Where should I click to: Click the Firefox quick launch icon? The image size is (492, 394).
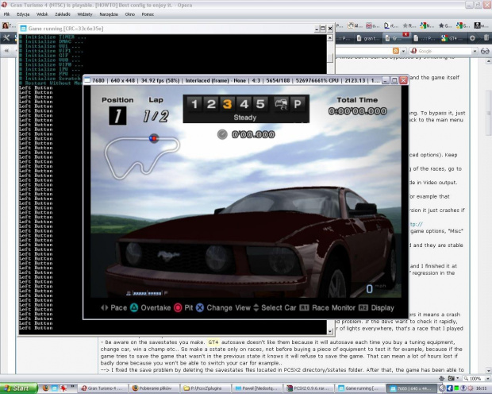click(x=46, y=388)
